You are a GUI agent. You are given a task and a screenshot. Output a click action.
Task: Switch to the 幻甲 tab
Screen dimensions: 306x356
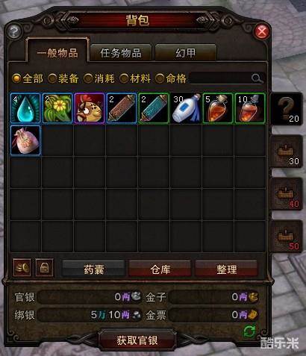click(x=186, y=53)
